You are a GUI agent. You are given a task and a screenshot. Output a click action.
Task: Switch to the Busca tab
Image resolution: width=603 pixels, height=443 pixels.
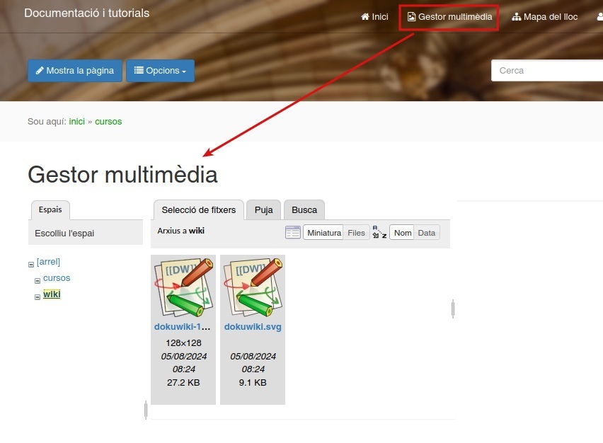coord(304,210)
